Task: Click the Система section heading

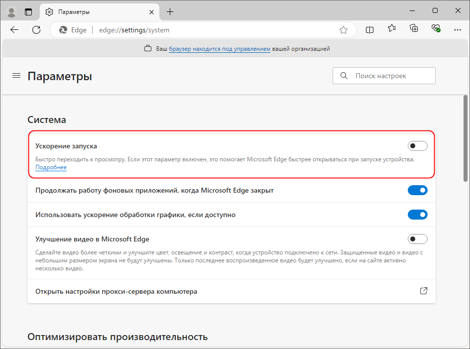Action: [47, 119]
